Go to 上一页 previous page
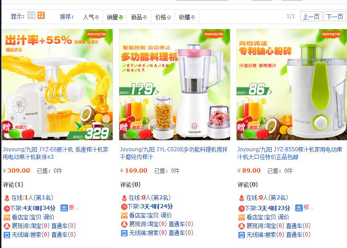The height and width of the screenshot is (248, 347). pyautogui.click(x=311, y=16)
